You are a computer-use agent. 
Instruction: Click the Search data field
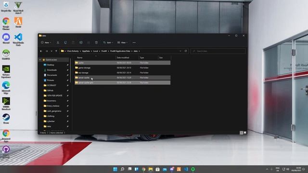pos(218,51)
